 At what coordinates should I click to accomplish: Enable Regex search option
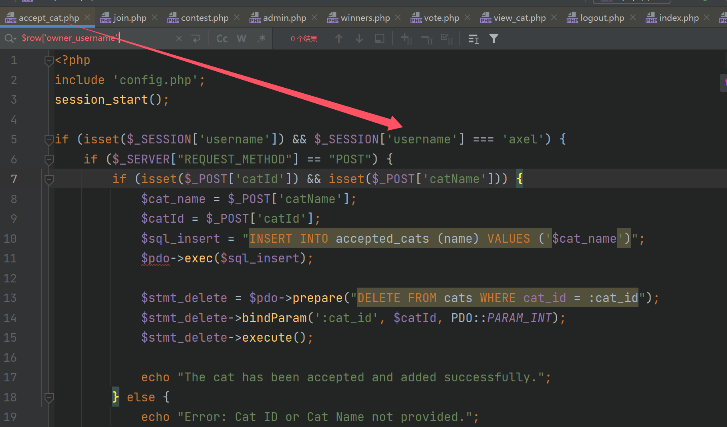[x=262, y=38]
